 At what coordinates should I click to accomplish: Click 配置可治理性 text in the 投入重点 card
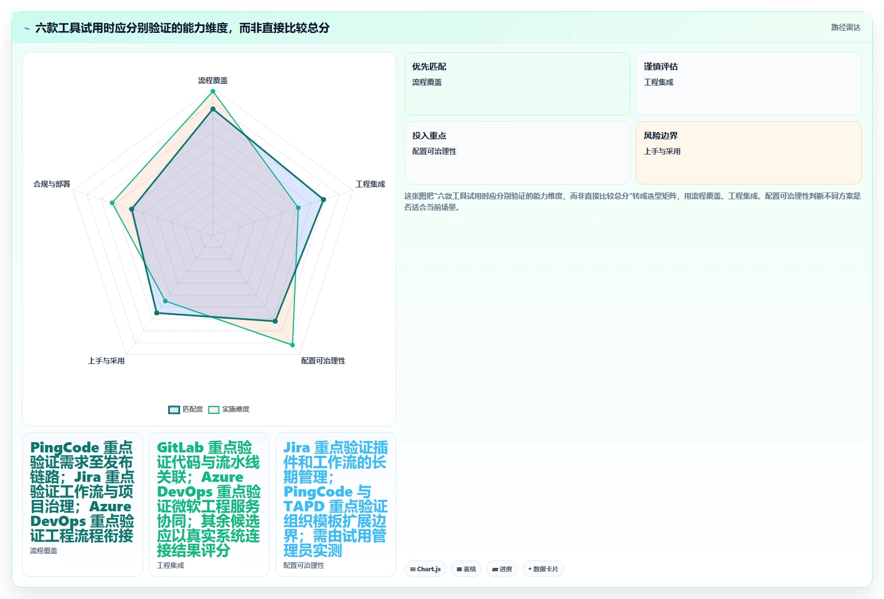point(434,151)
